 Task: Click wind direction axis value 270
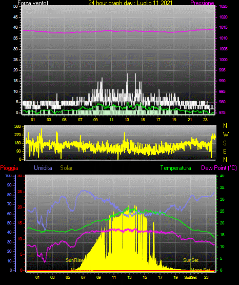tap(17, 135)
